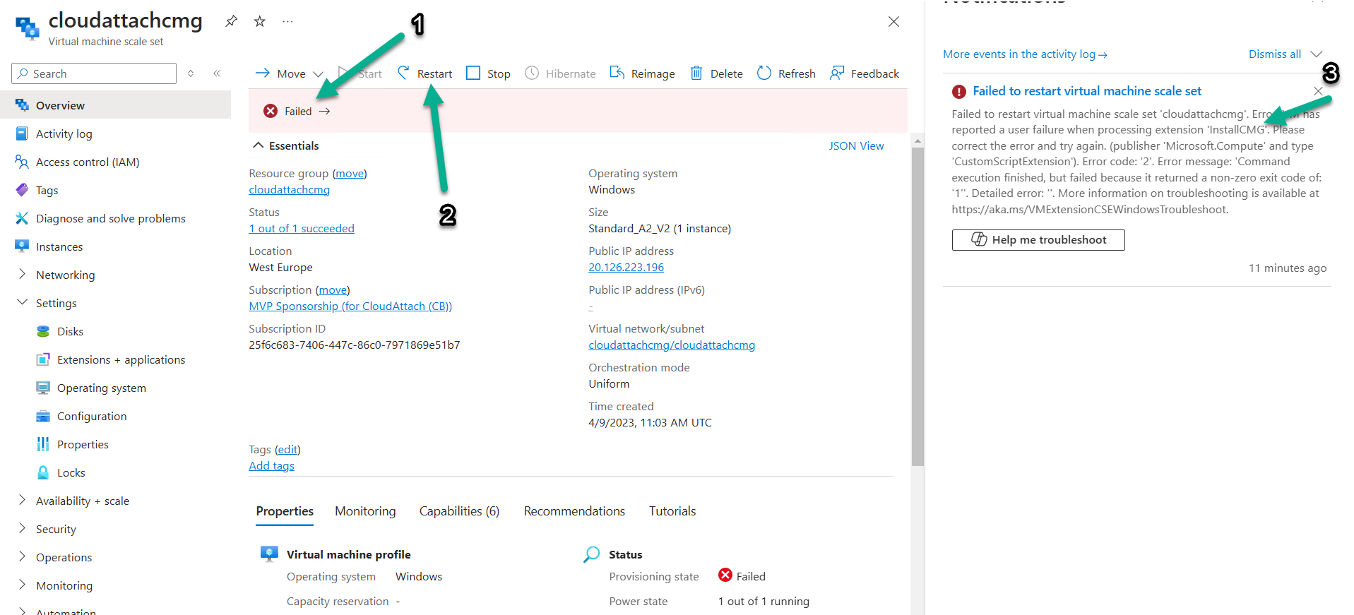Image resolution: width=1354 pixels, height=615 pixels.
Task: Open Failed to restart notification title
Action: coord(1086,90)
